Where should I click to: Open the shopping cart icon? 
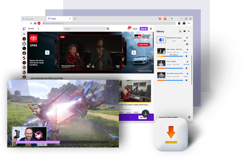tap(160, 19)
